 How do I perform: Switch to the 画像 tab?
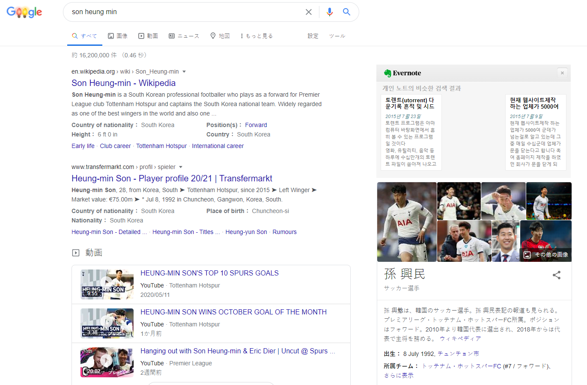[118, 36]
